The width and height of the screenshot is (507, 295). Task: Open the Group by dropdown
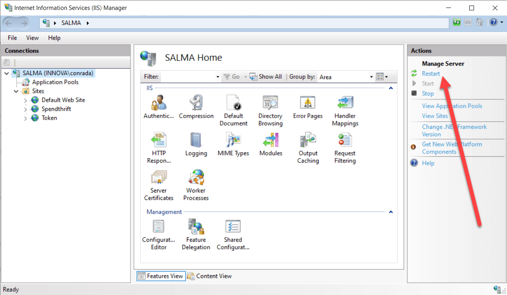click(371, 77)
